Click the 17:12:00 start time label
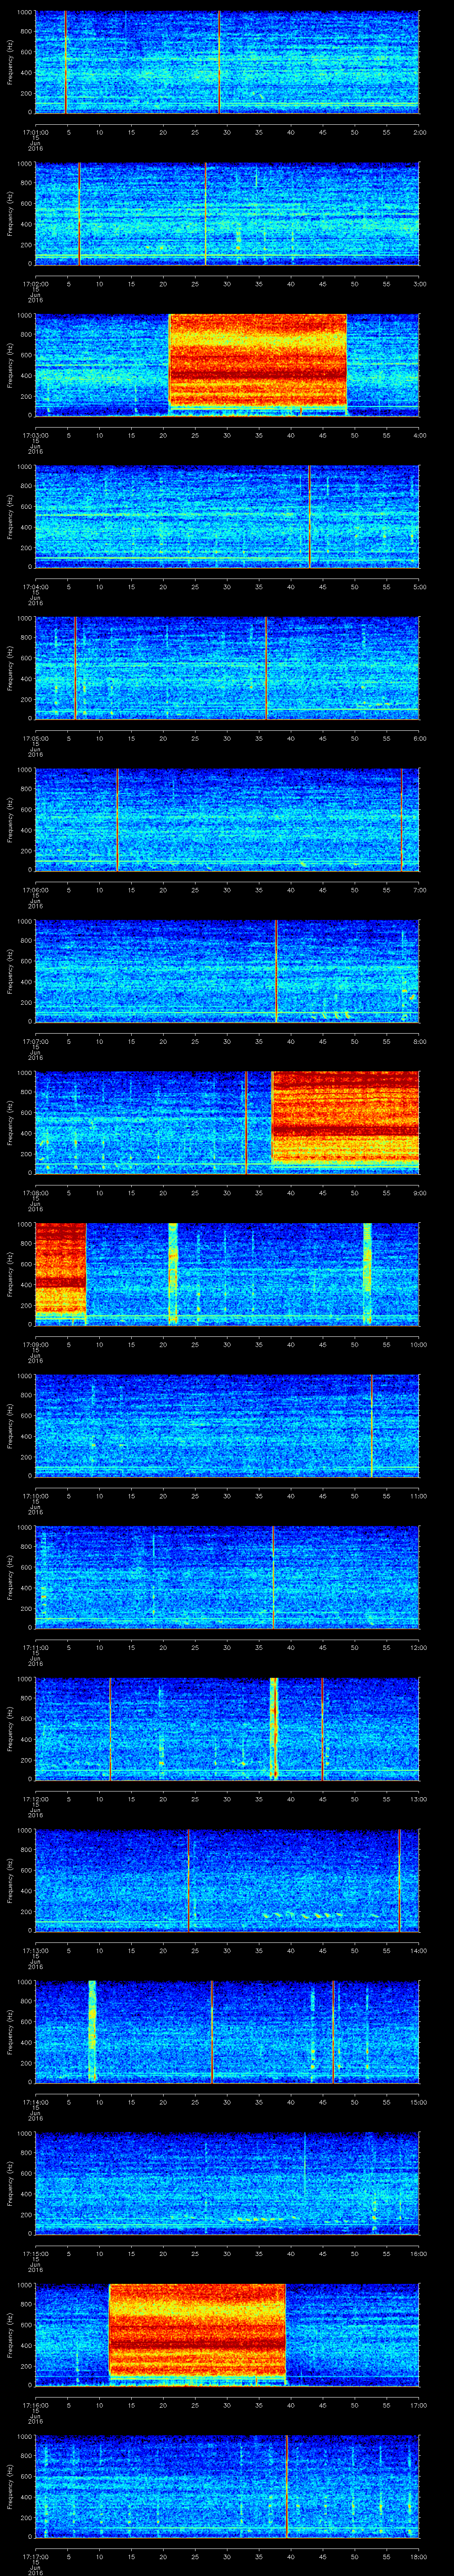Screen dimensions: 454x2576 click(35, 1798)
